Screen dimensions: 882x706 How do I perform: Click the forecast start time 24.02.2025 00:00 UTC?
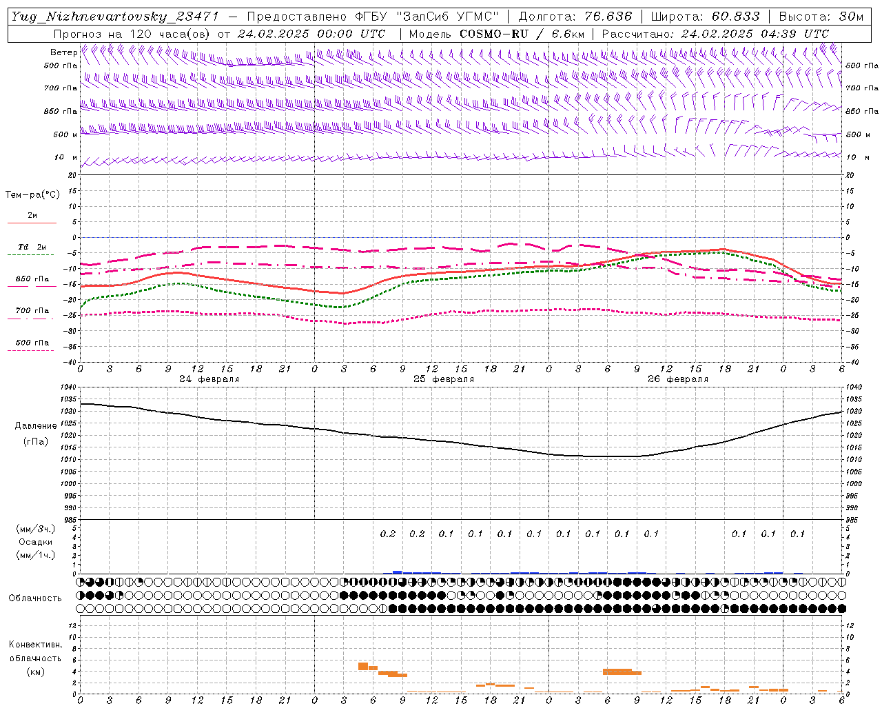click(311, 34)
